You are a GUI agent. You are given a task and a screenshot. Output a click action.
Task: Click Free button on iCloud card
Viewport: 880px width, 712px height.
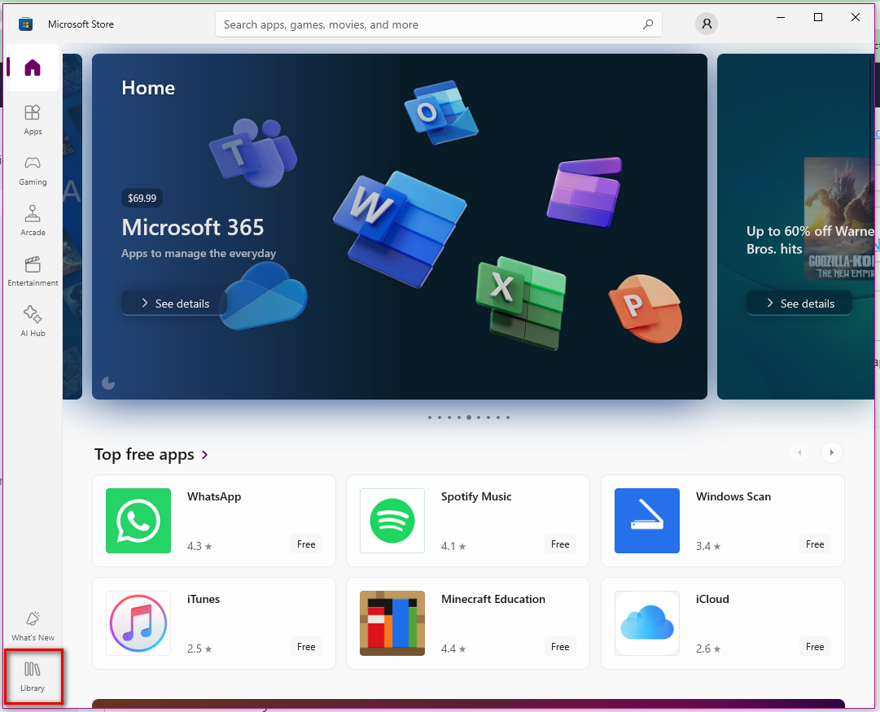815,647
